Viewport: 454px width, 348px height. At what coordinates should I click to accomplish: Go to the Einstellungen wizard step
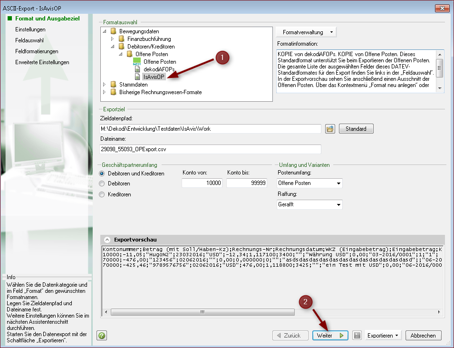tap(30, 29)
